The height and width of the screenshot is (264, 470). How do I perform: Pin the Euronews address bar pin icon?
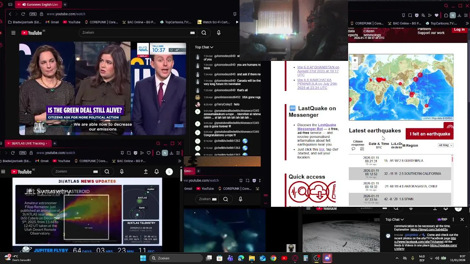[235, 14]
